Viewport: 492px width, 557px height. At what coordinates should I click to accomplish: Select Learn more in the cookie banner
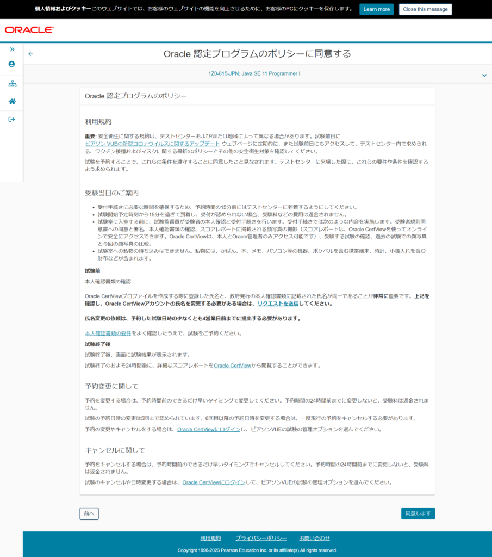(376, 9)
